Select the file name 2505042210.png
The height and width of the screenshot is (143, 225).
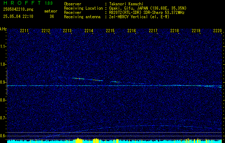point(18,9)
